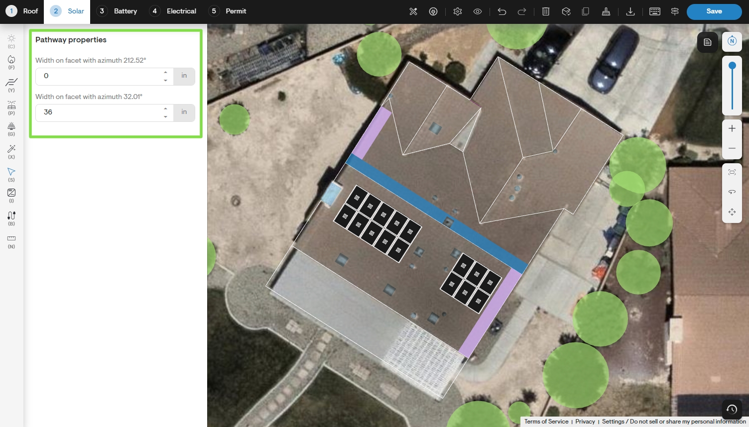749x427 pixels.
Task: Open Settings / Do not sell link
Action: tap(674, 422)
